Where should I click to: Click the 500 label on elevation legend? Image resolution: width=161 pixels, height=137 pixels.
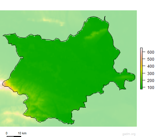click(151, 59)
